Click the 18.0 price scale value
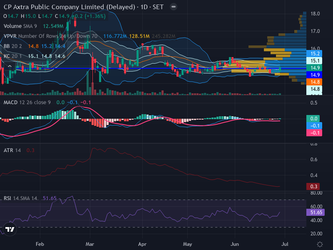 tap(315, 14)
